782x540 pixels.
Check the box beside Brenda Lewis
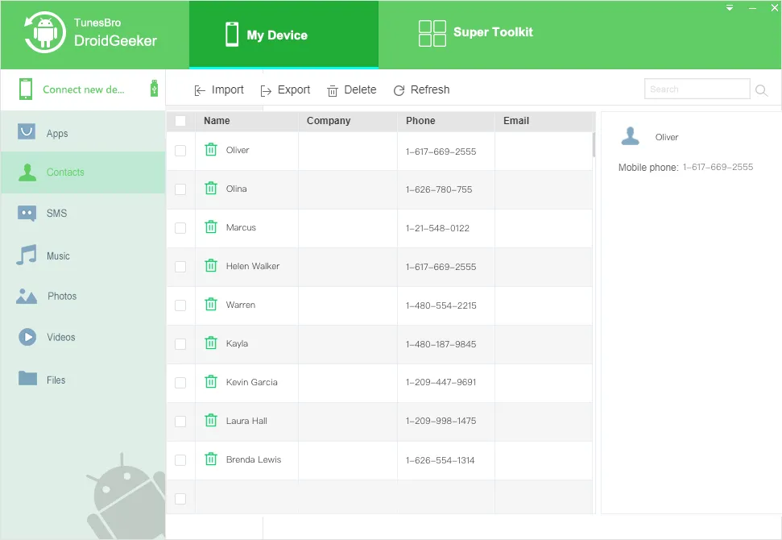pos(180,460)
